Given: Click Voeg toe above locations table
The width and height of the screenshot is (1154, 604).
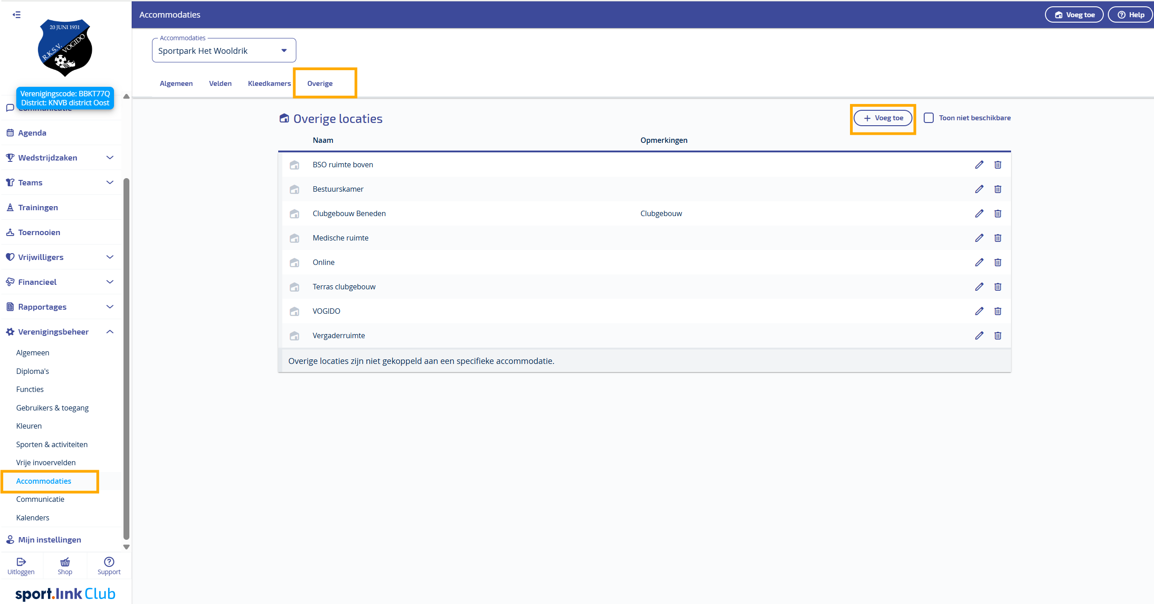Looking at the screenshot, I should click(x=883, y=118).
